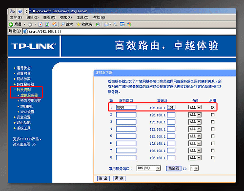This screenshot has height=191, width=244.
Task: Click the row 1 IP address field showing 101
Action: 171,107
